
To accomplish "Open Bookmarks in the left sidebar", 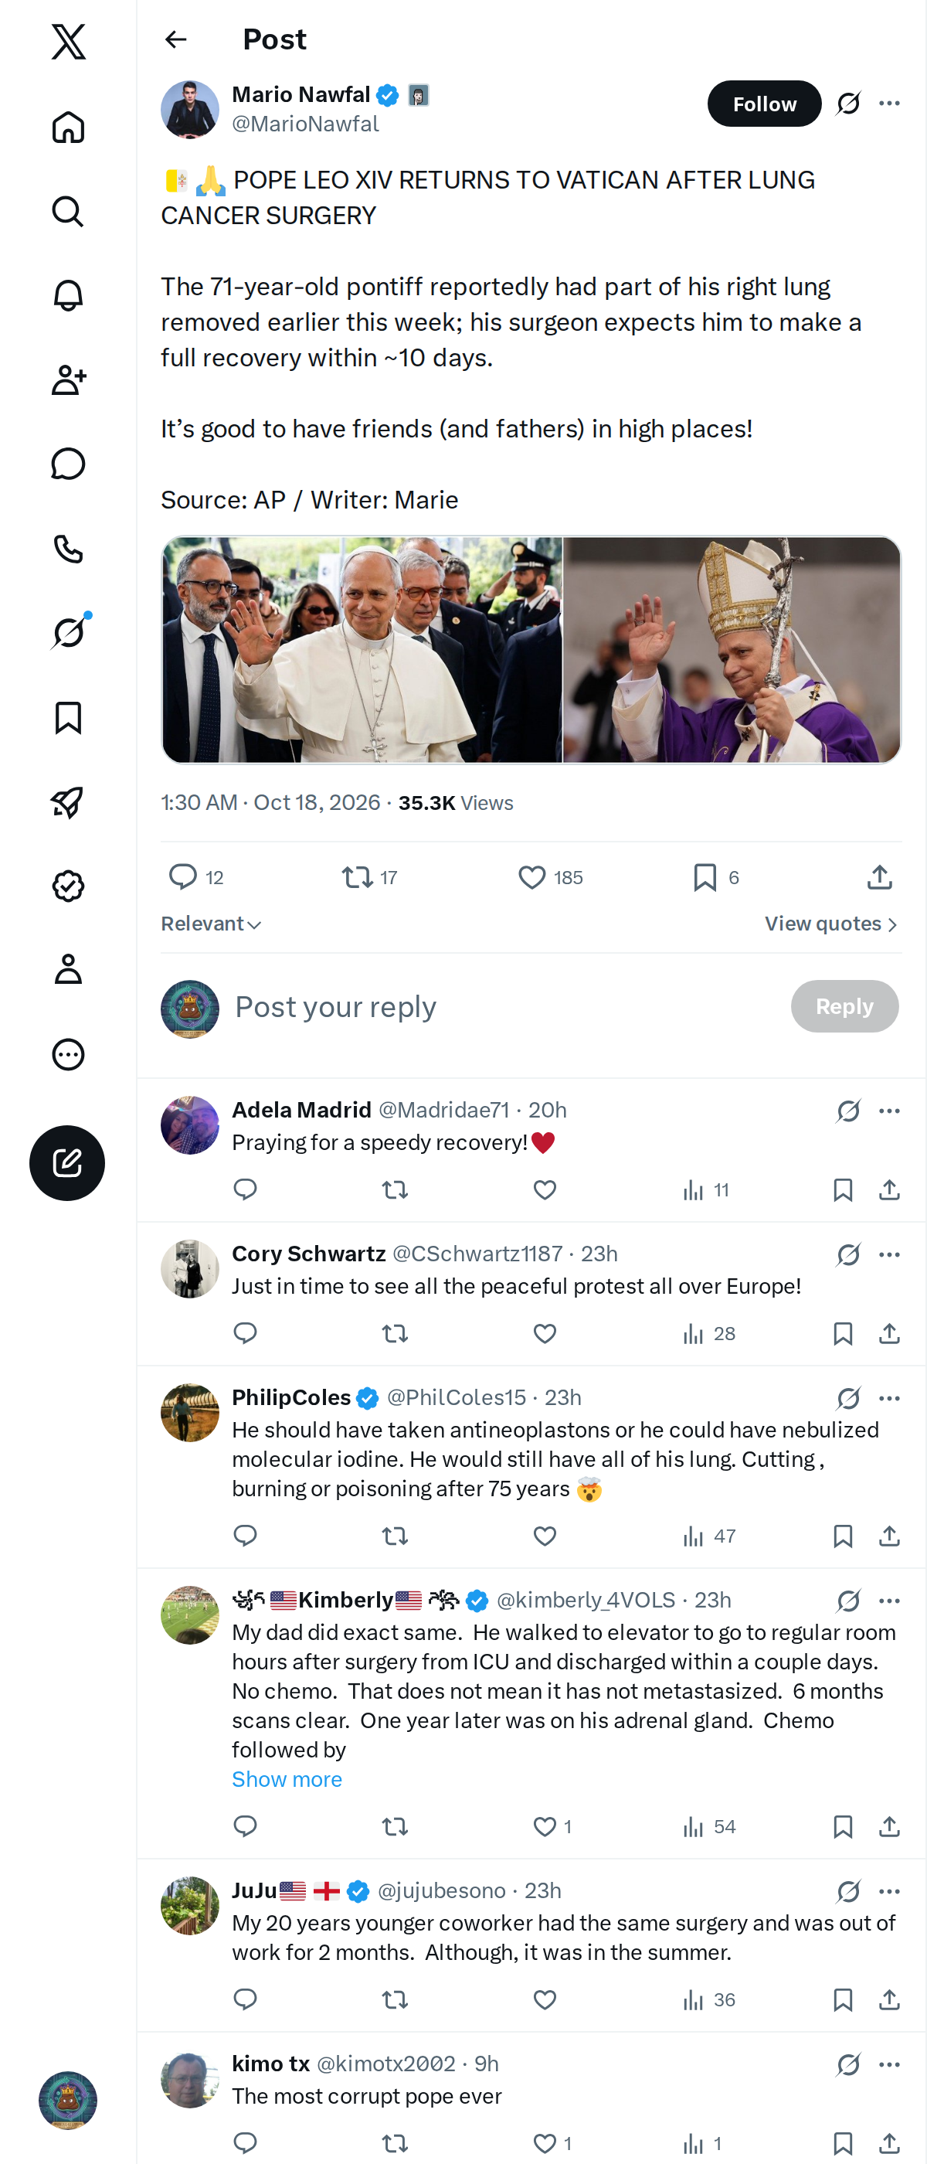I will pyautogui.click(x=68, y=717).
